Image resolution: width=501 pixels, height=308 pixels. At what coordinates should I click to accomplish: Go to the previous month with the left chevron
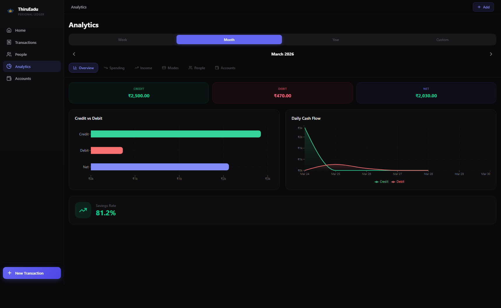(x=74, y=54)
